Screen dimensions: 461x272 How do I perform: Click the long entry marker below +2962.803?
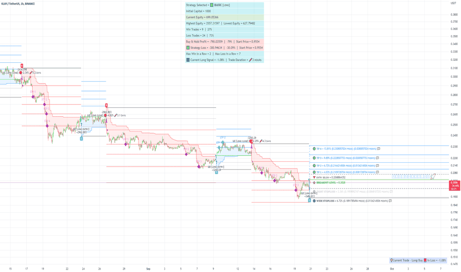pos(82,138)
